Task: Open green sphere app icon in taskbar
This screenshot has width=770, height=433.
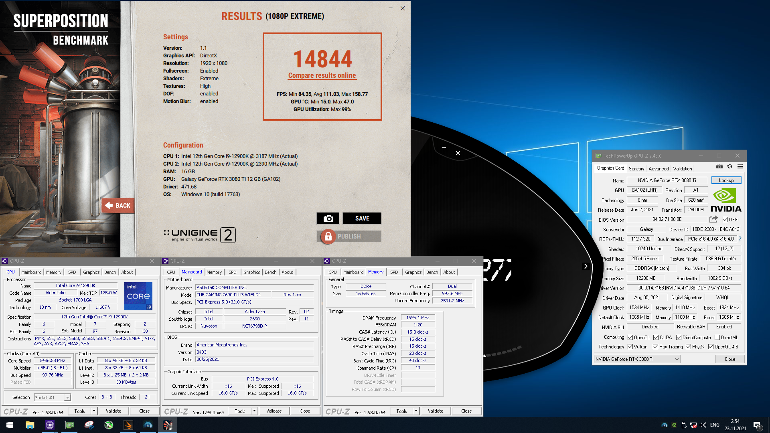Action: point(108,425)
